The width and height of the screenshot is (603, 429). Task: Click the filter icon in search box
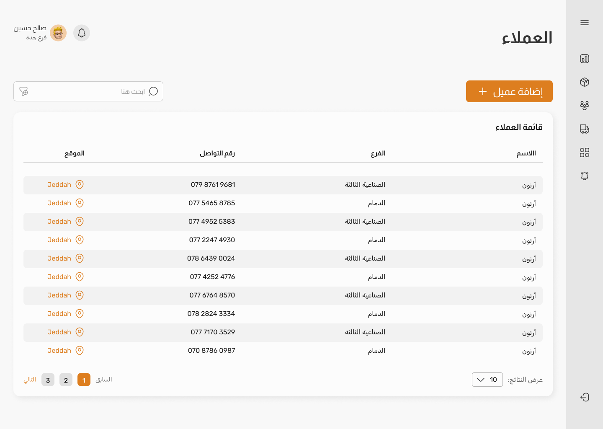[x=24, y=91]
